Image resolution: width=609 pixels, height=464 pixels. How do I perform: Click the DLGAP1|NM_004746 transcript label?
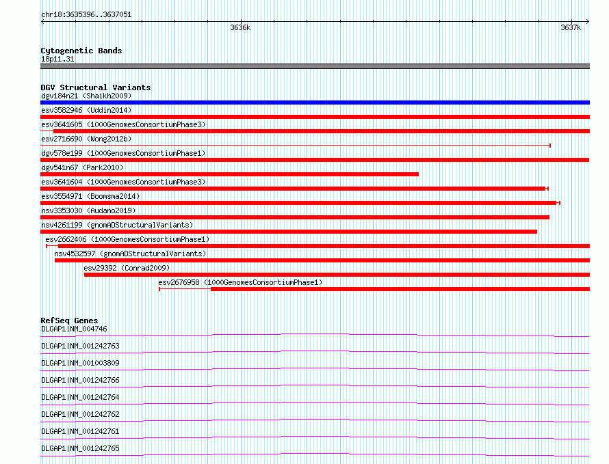(74, 329)
